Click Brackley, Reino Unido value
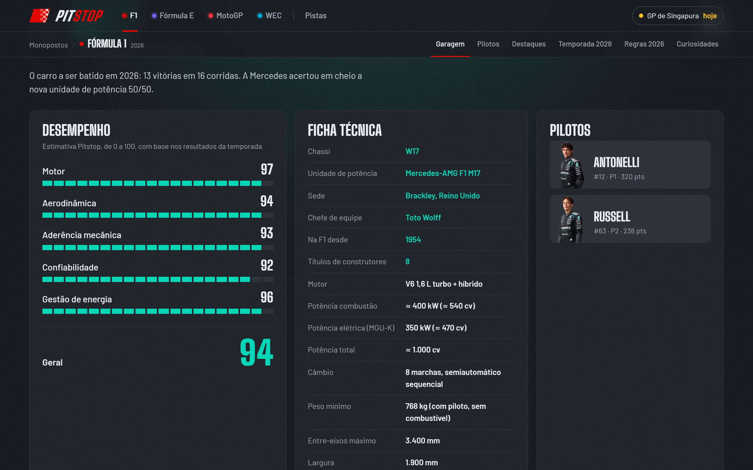The width and height of the screenshot is (753, 470). [x=442, y=196]
